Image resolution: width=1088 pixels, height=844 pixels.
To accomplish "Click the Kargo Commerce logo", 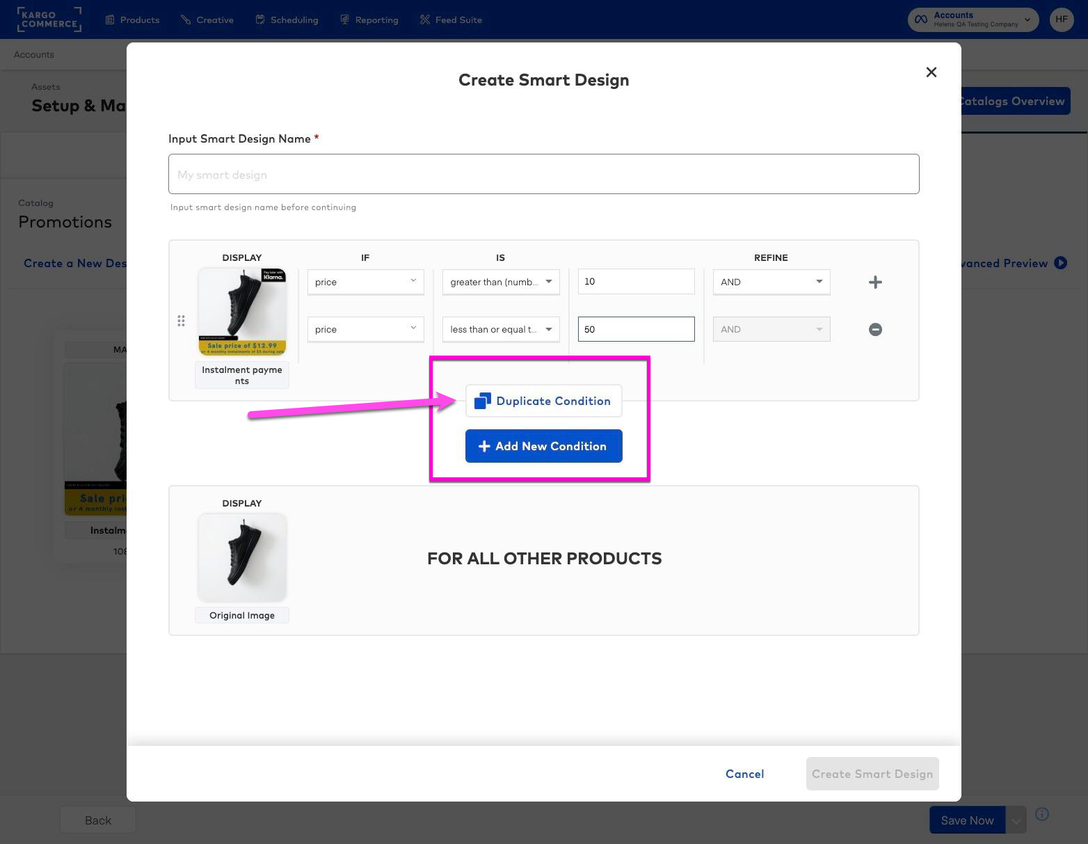I will click(49, 19).
